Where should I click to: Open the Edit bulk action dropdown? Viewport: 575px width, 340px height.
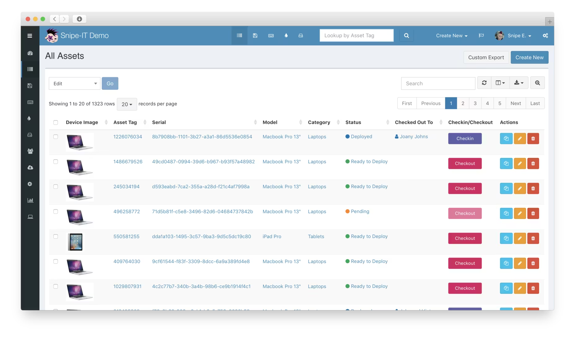click(74, 83)
